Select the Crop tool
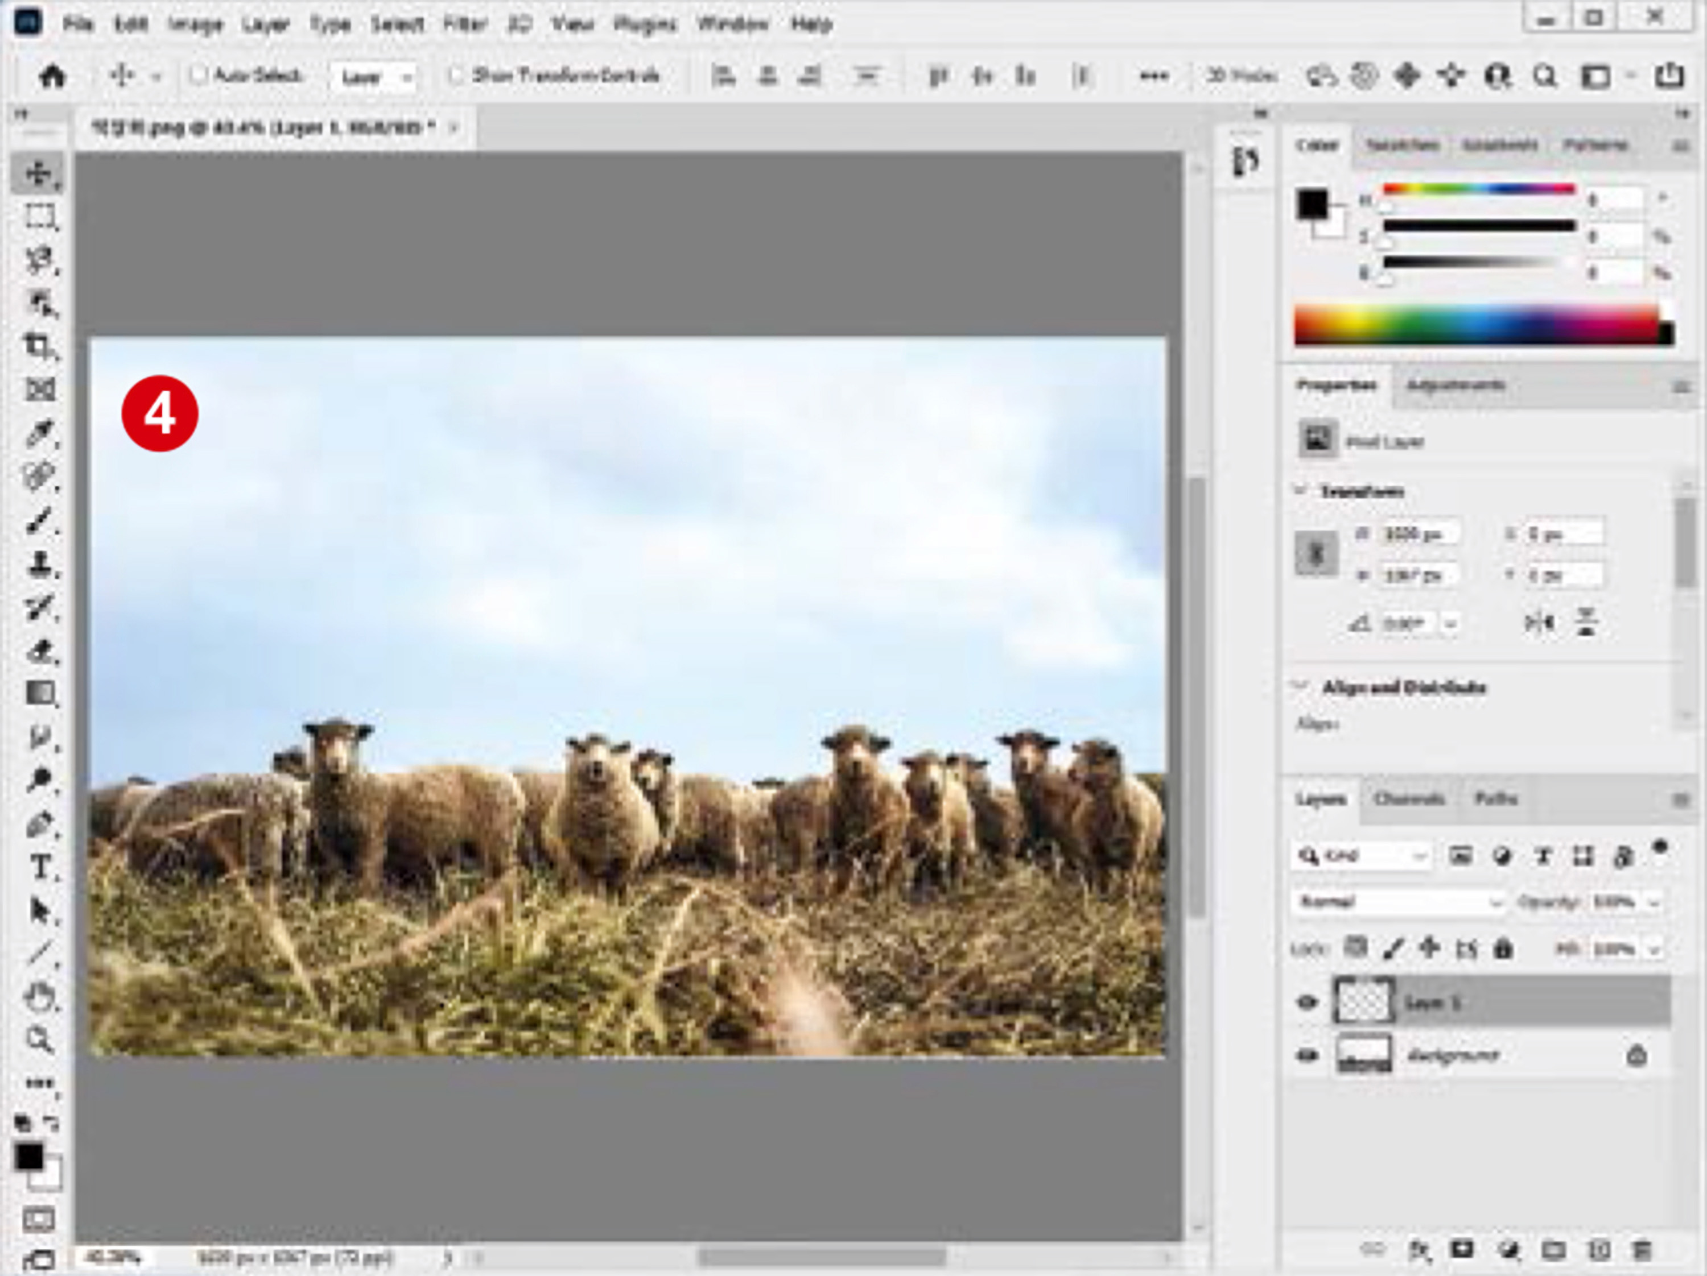This screenshot has width=1707, height=1276. coord(39,346)
